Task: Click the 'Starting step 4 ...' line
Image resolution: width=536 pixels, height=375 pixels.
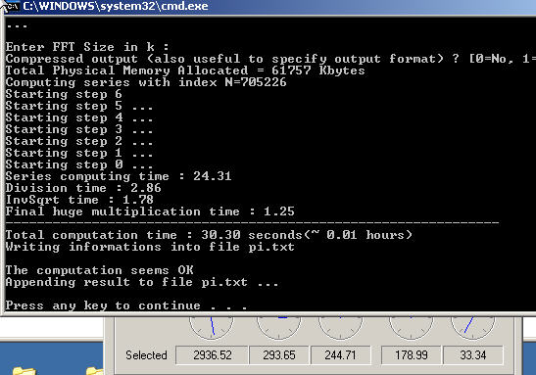Action: [79, 117]
